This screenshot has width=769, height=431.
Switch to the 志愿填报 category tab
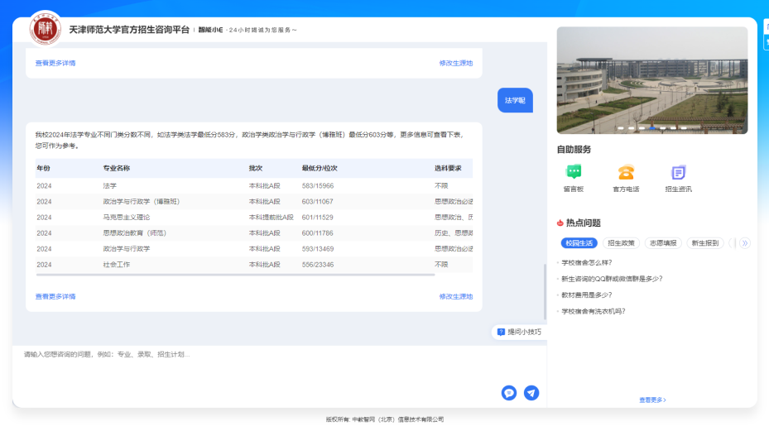[663, 243]
